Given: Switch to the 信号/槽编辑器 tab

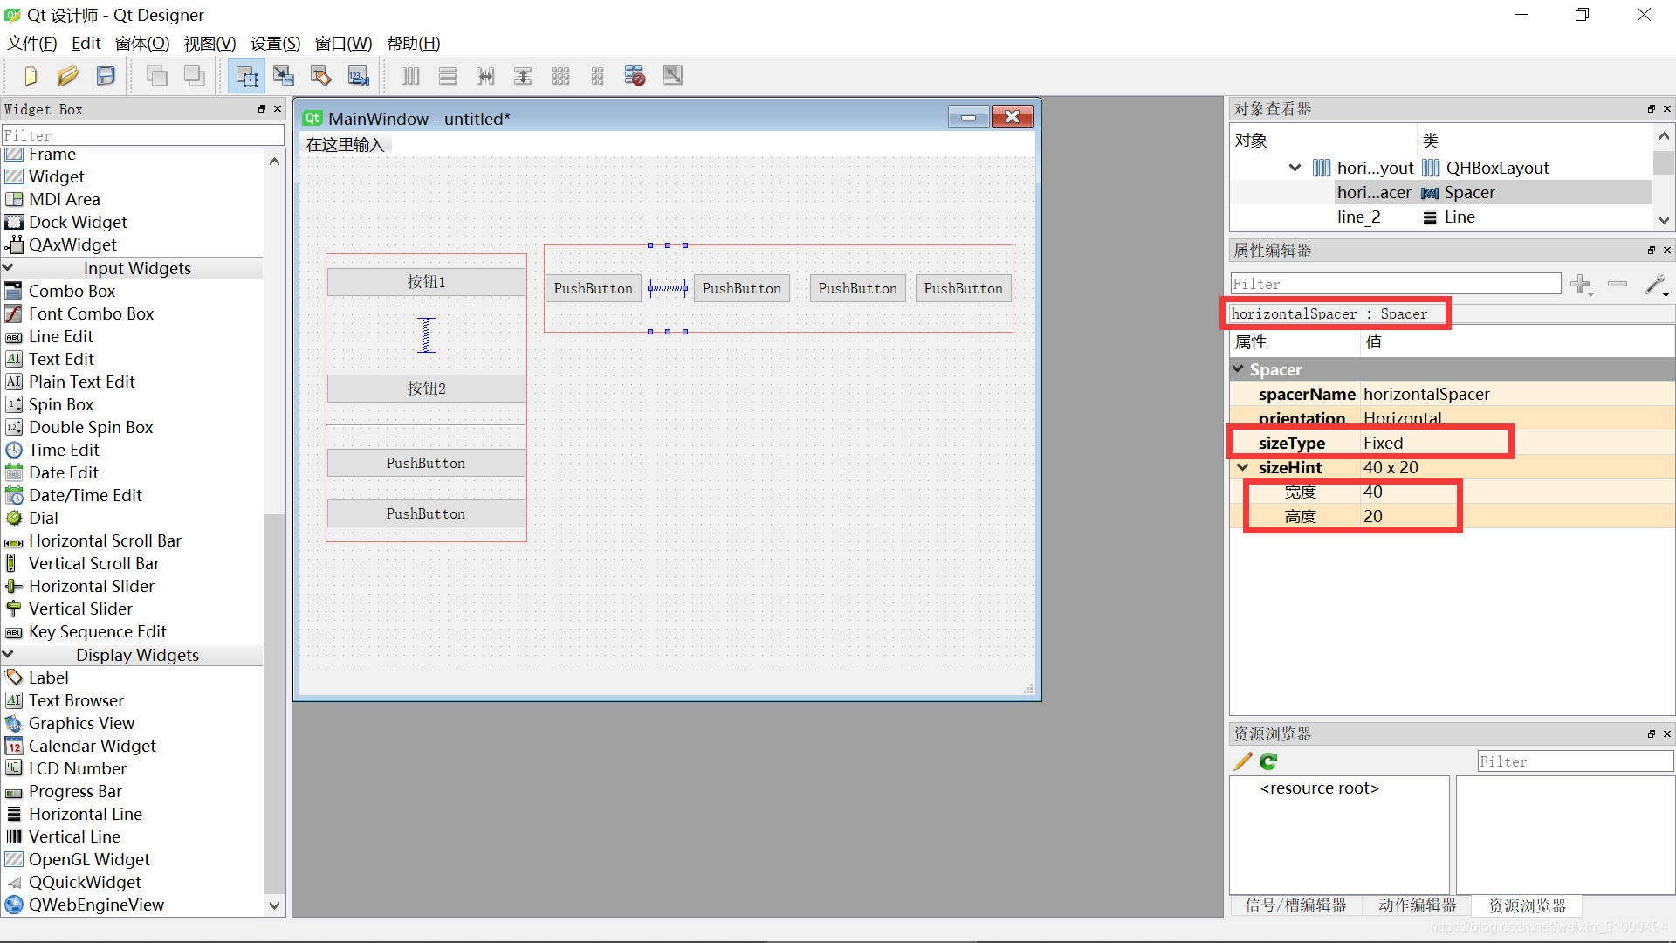Looking at the screenshot, I should click(1296, 905).
